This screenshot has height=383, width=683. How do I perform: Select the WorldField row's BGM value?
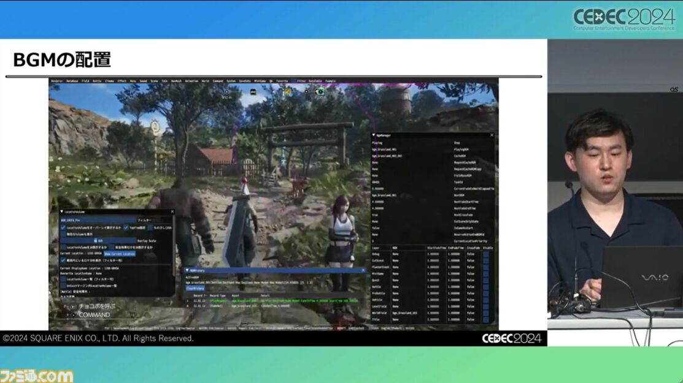404,313
